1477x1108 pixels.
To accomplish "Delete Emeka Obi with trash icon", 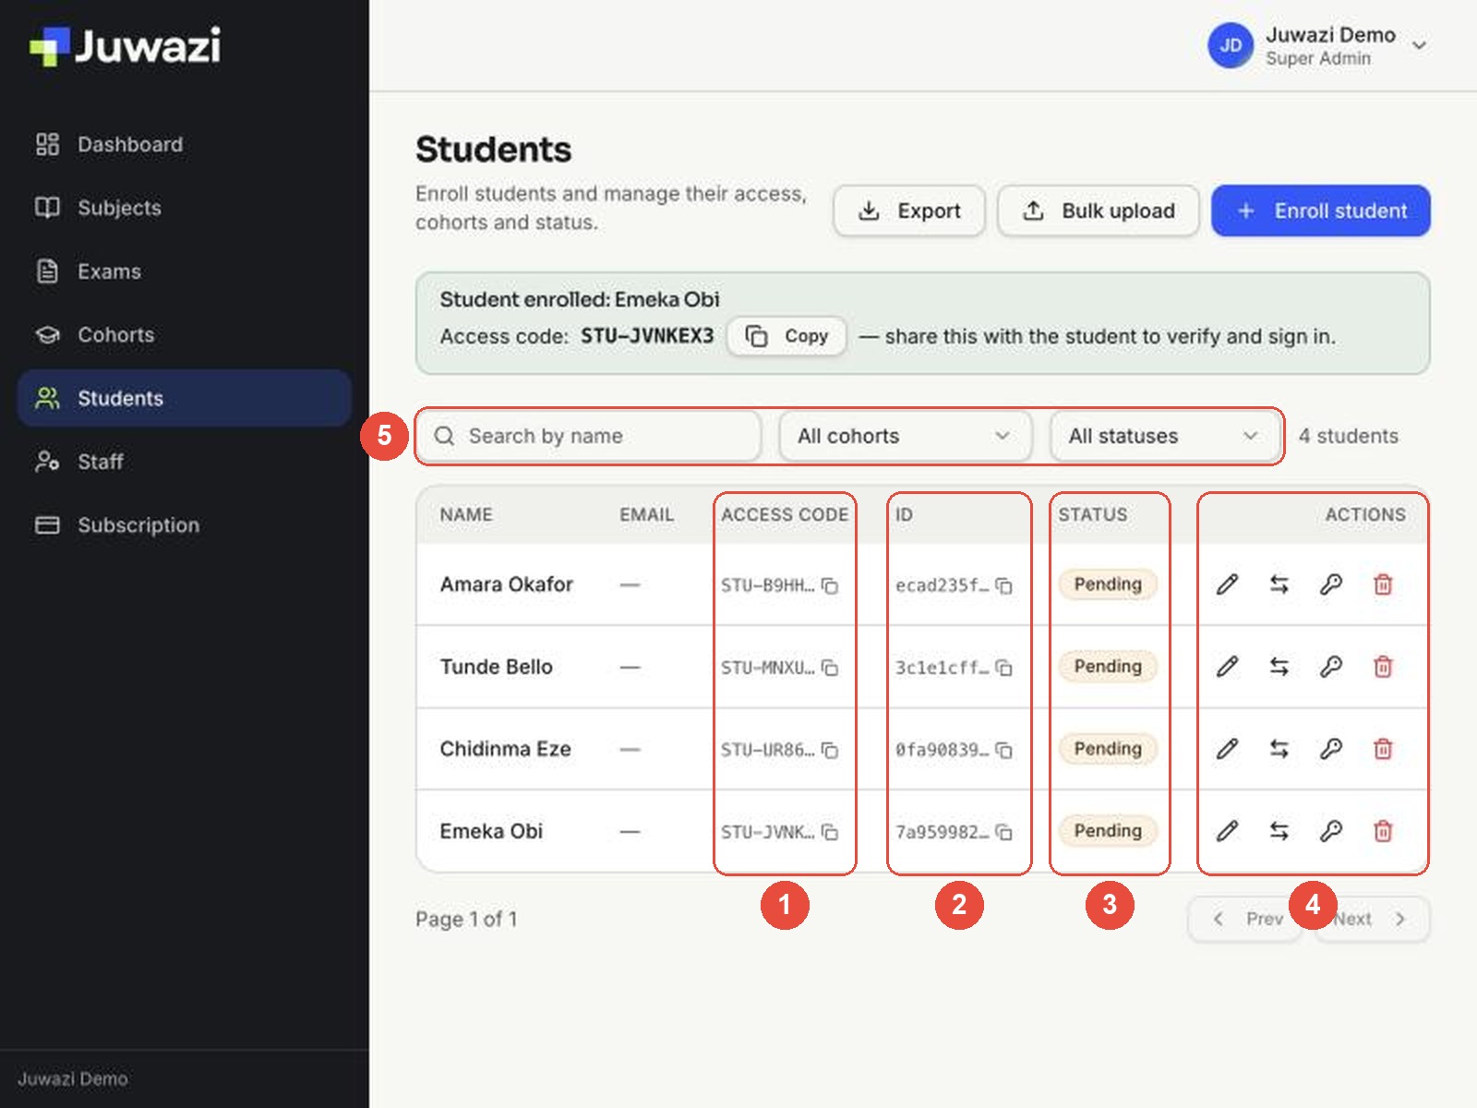I will pos(1383,831).
